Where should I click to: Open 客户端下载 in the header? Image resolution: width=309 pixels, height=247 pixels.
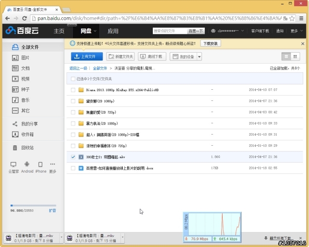[260, 31]
